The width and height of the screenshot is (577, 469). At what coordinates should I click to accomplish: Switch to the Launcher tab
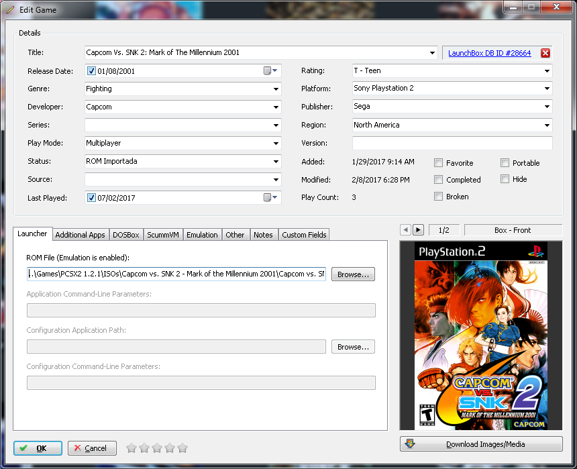pos(32,233)
